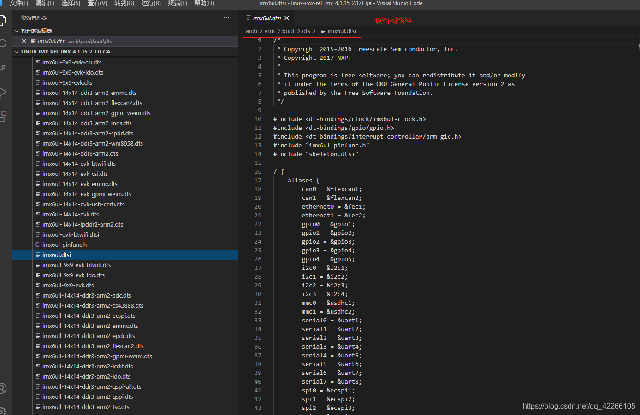Screen dimensions: 640x415
Task: Click line number 16 in the gutter
Action: point(258,172)
